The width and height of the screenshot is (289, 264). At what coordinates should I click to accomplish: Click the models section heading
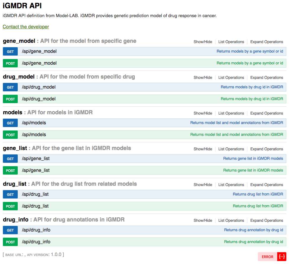click(x=12, y=113)
